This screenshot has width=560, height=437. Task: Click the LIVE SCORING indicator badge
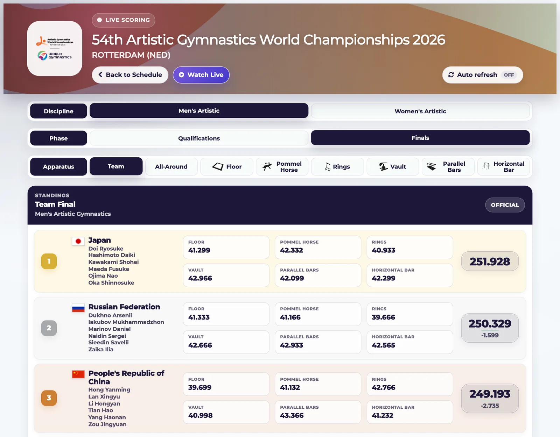[124, 20]
